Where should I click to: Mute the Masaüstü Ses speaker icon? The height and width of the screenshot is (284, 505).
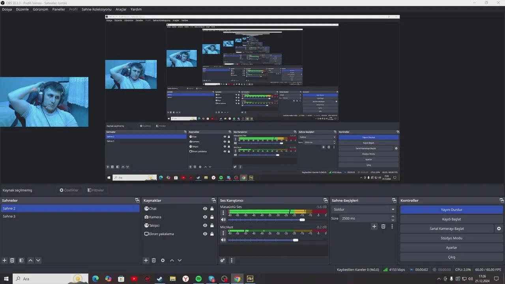point(223,220)
